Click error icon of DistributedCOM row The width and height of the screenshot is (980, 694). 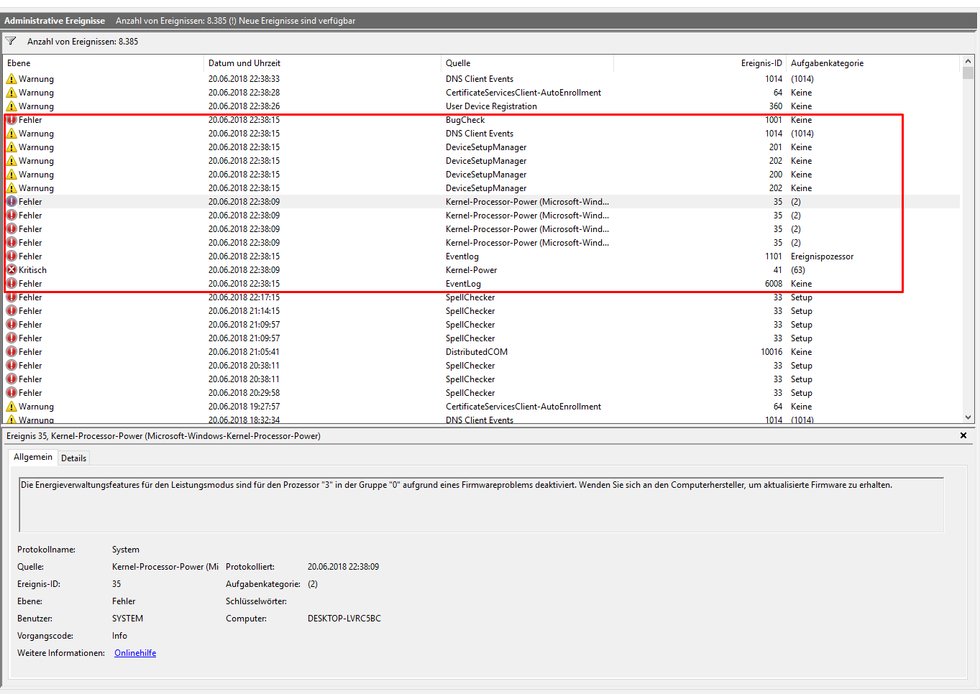12,352
